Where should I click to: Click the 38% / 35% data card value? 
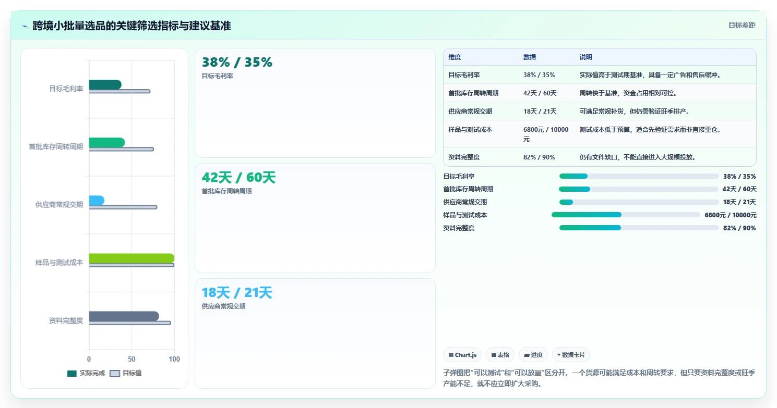coord(237,63)
